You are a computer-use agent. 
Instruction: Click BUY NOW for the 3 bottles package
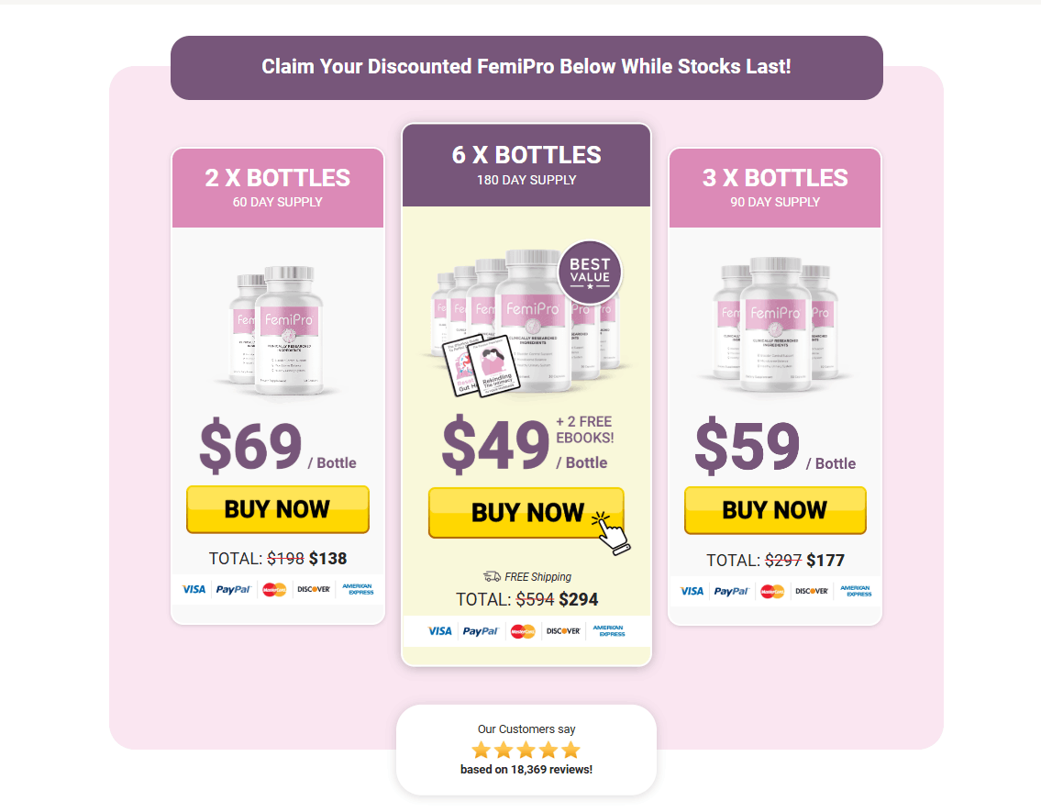click(x=775, y=510)
